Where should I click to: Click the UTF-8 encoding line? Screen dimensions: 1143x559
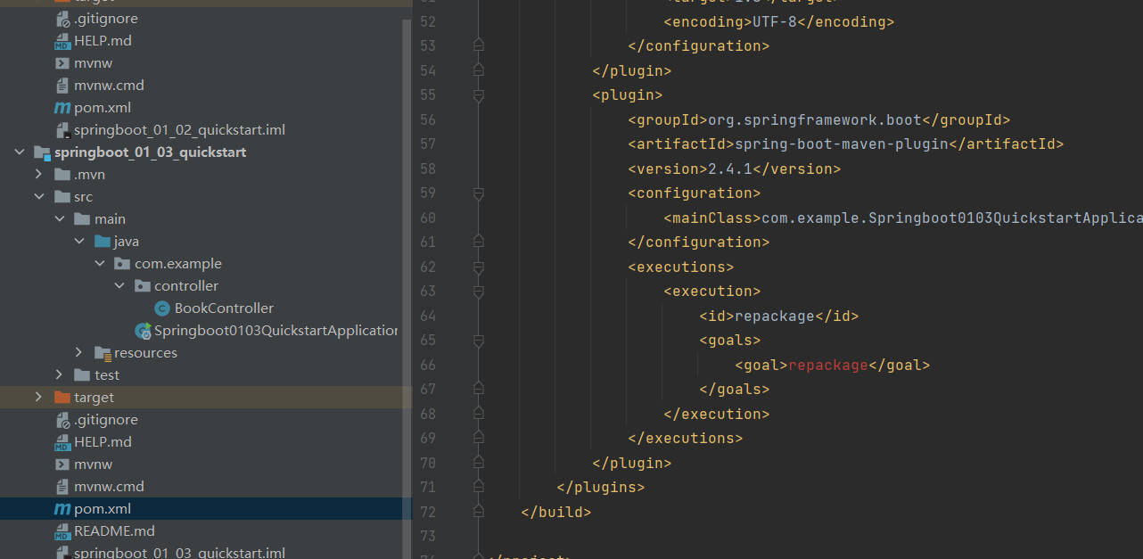[x=778, y=21]
